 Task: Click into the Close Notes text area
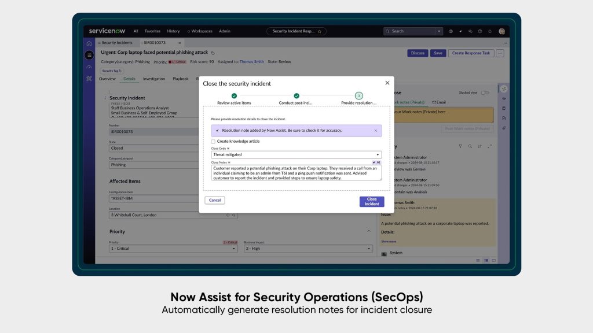296,173
